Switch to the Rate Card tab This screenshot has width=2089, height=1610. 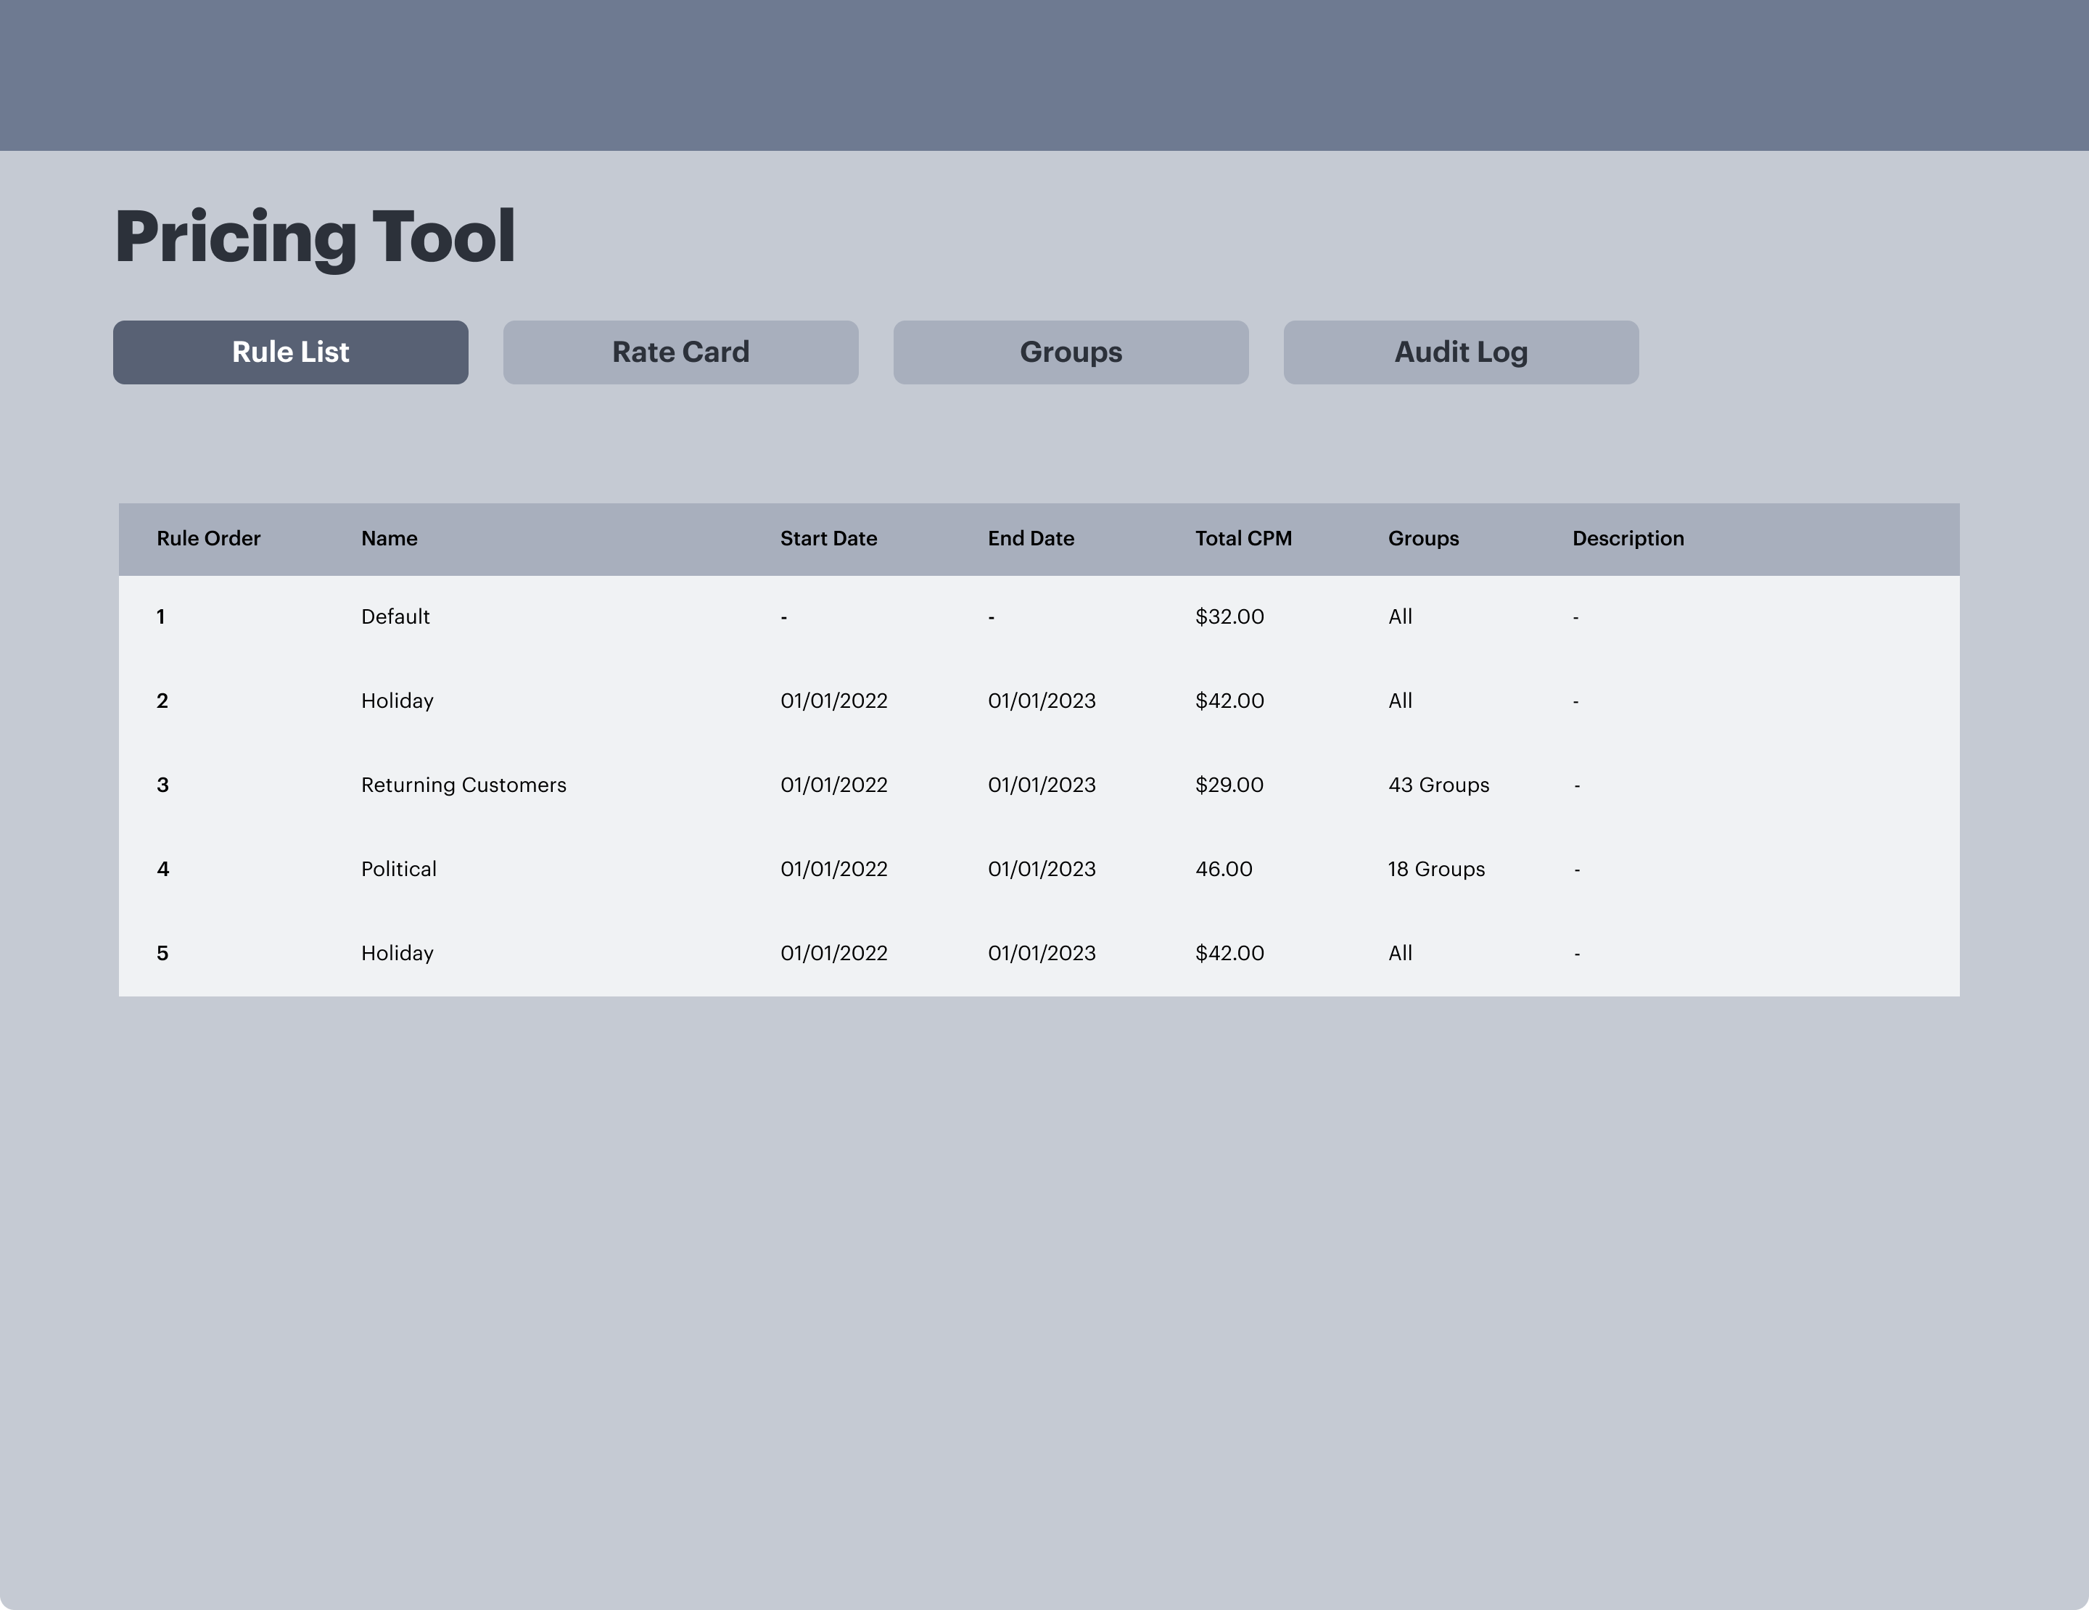pyautogui.click(x=680, y=352)
